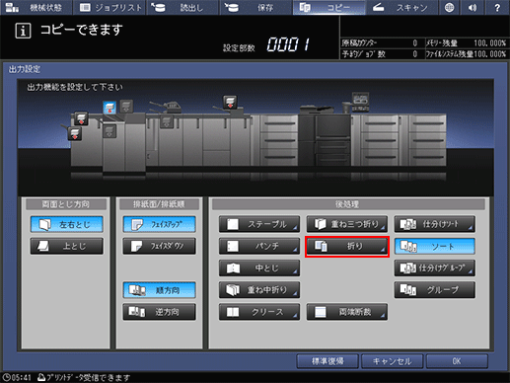The image size is (510, 383).
Task: Toggle グループ output mode
Action: point(435,290)
